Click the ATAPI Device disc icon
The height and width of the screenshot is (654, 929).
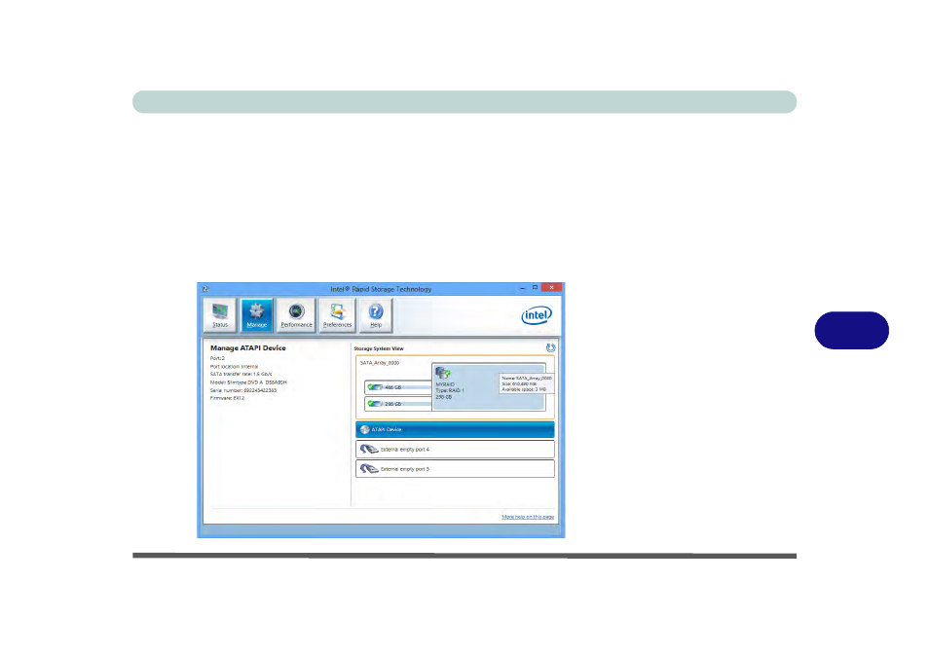tap(365, 430)
